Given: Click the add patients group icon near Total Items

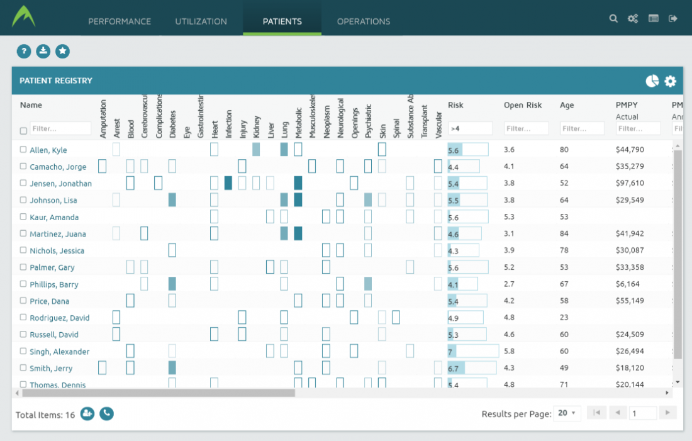Looking at the screenshot, I should (x=87, y=413).
